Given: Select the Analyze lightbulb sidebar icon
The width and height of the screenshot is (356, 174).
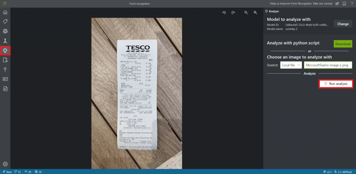Looking at the screenshot, I should pyautogui.click(x=5, y=50).
